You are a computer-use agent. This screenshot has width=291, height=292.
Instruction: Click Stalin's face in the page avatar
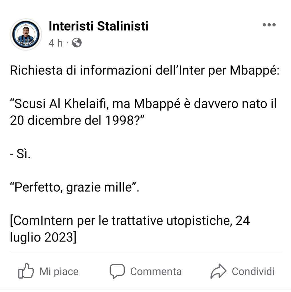[26, 31]
